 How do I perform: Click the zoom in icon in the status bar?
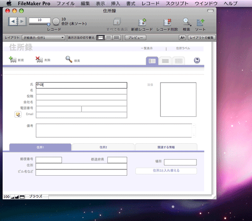point(17,197)
